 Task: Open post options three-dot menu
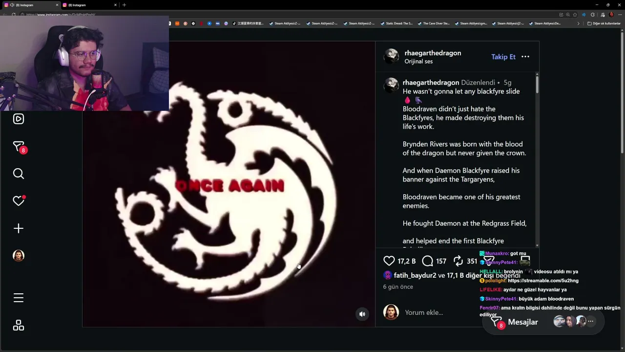tap(525, 57)
